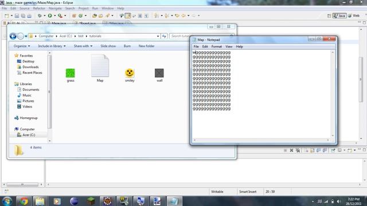Open Include in library dropdown
This screenshot has width=367, height=206.
click(52, 46)
